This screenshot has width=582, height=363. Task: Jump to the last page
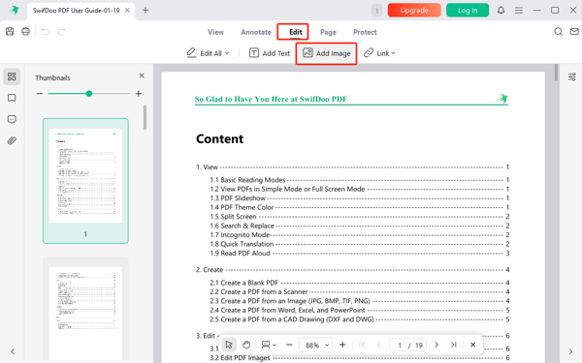point(454,345)
